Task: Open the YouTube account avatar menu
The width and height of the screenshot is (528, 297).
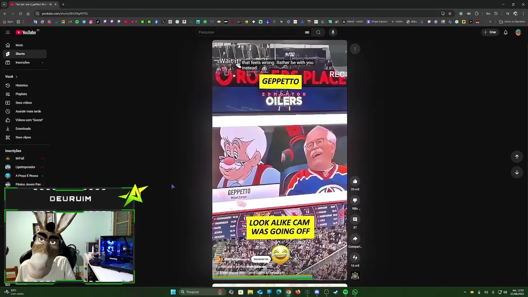Action: point(518,32)
